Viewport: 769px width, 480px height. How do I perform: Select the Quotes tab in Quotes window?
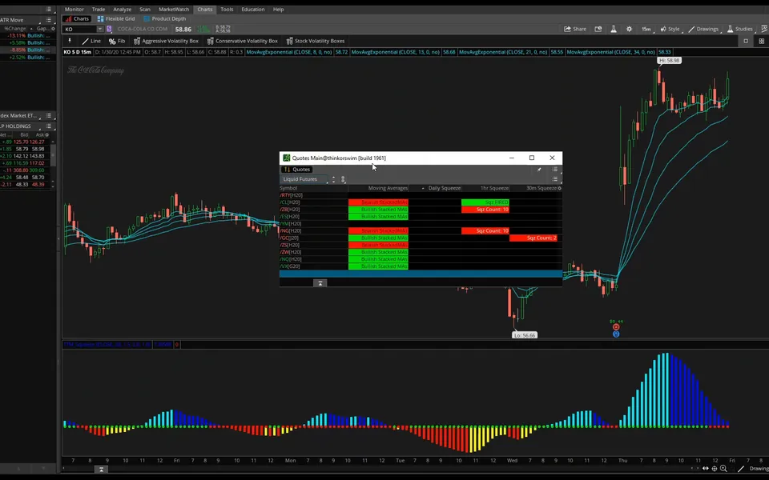coord(297,170)
